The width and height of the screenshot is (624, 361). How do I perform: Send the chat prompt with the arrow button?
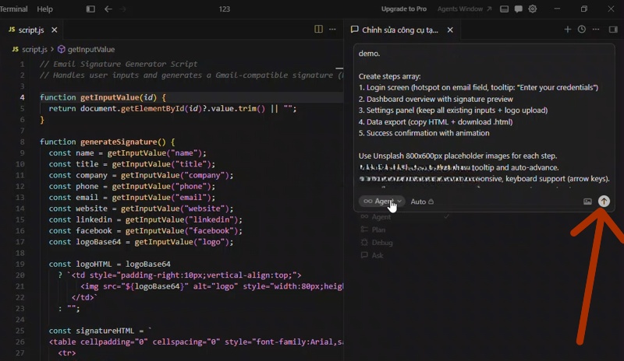(604, 202)
